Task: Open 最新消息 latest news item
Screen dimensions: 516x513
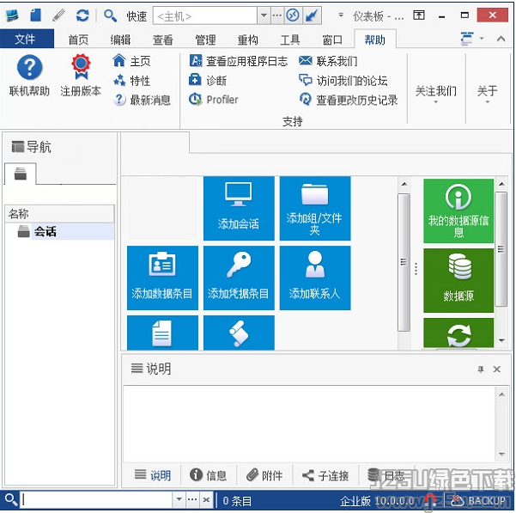Action: tap(142, 100)
